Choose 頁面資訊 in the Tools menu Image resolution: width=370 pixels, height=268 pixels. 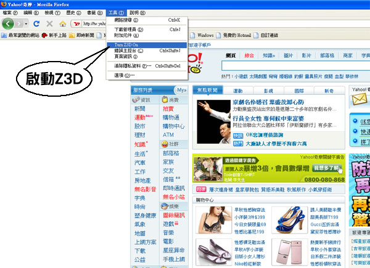coord(147,57)
